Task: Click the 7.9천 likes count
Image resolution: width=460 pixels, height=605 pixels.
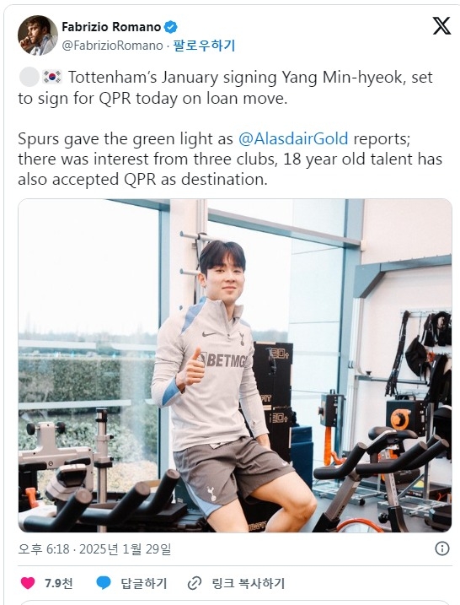Action: tap(59, 583)
